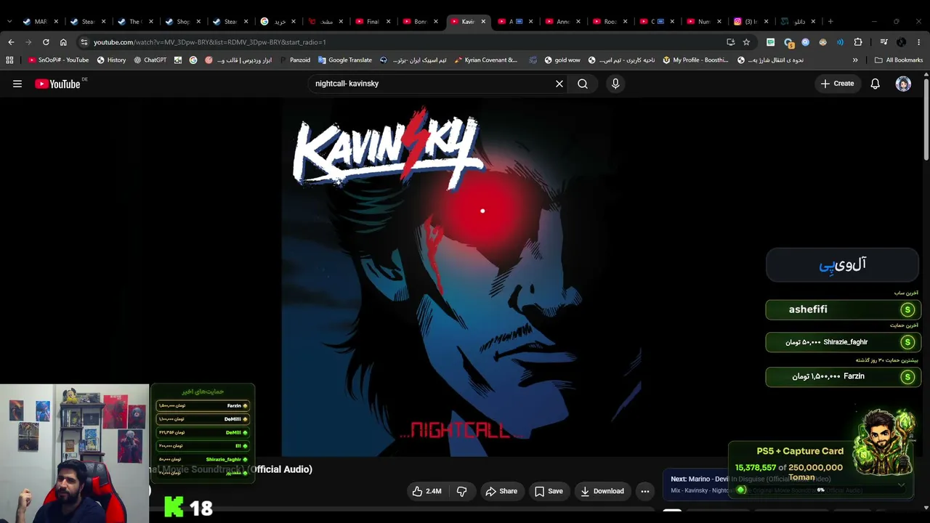Open the تیم اسپیک ایران bookmark

(x=413, y=60)
